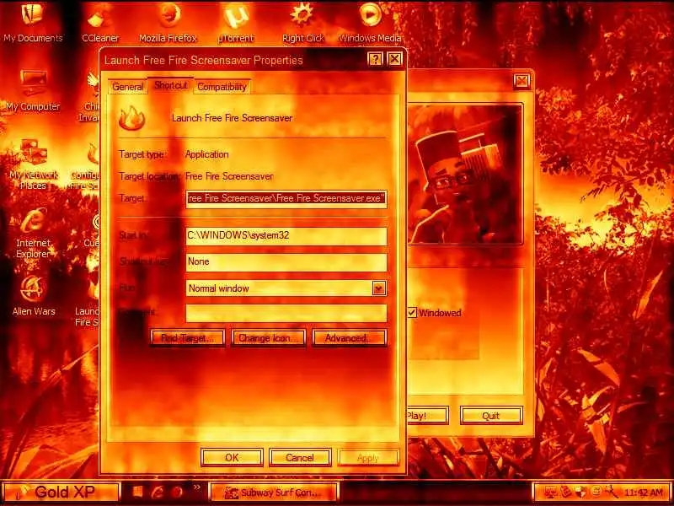Open My Network Places icon
The width and height of the screenshot is (674, 506).
click(34, 164)
